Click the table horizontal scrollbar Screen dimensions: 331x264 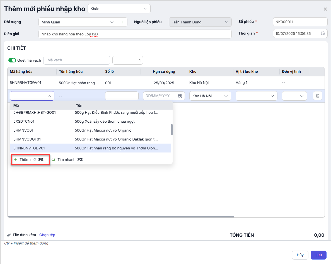121,217
